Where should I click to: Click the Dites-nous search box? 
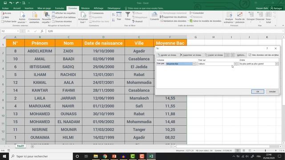point(144,8)
